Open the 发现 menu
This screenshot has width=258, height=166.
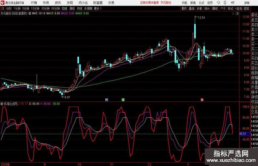tap(70, 3)
